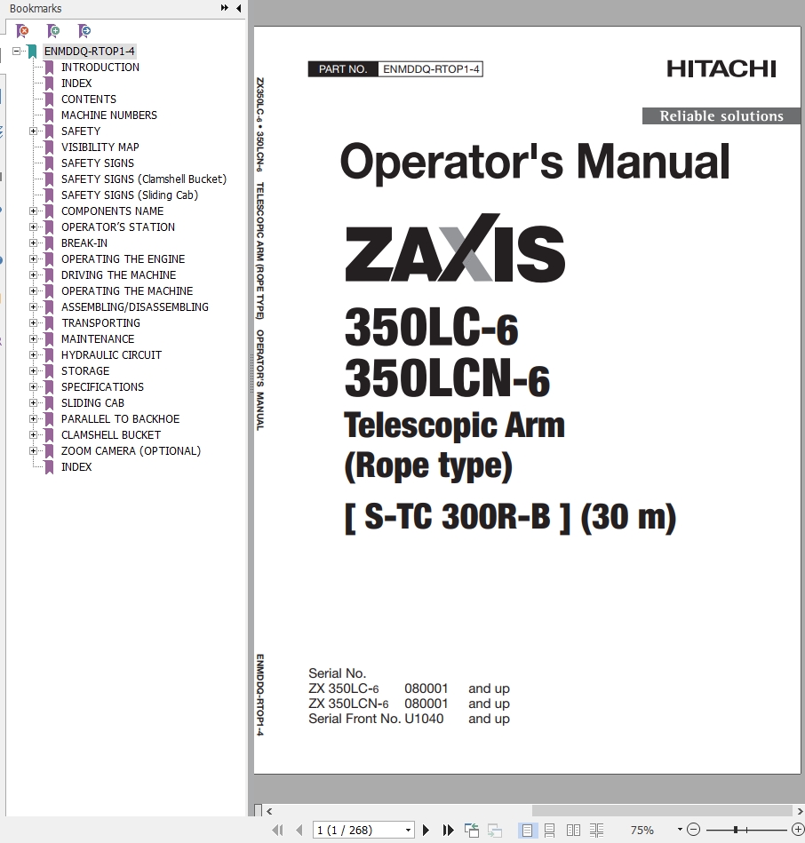Click the zoom in plus button
Viewport: 805px width, 843px height.
pos(798,830)
